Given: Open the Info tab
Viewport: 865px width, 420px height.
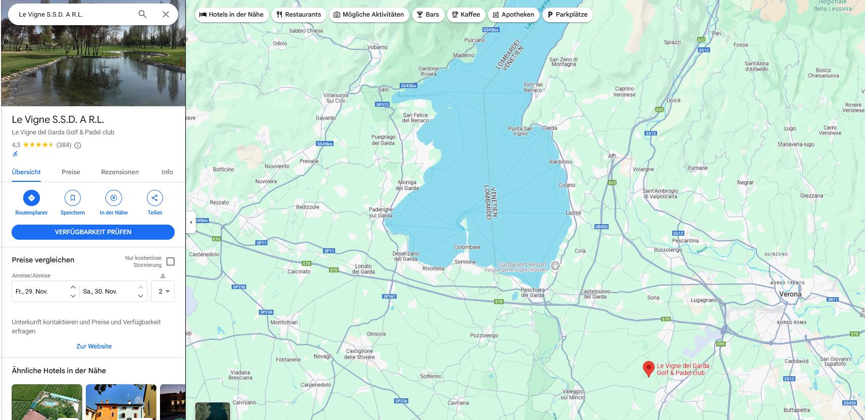Looking at the screenshot, I should pyautogui.click(x=167, y=172).
